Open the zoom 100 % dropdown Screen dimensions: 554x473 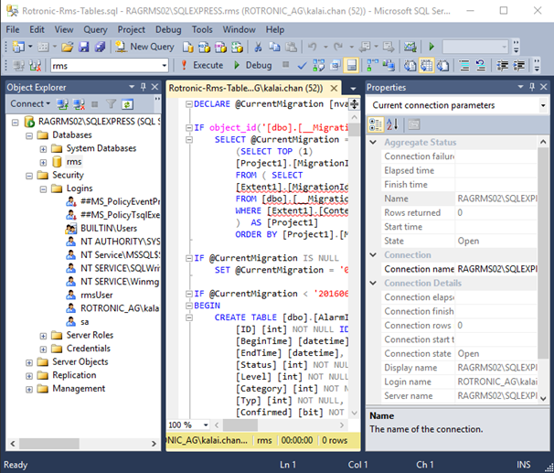206,425
